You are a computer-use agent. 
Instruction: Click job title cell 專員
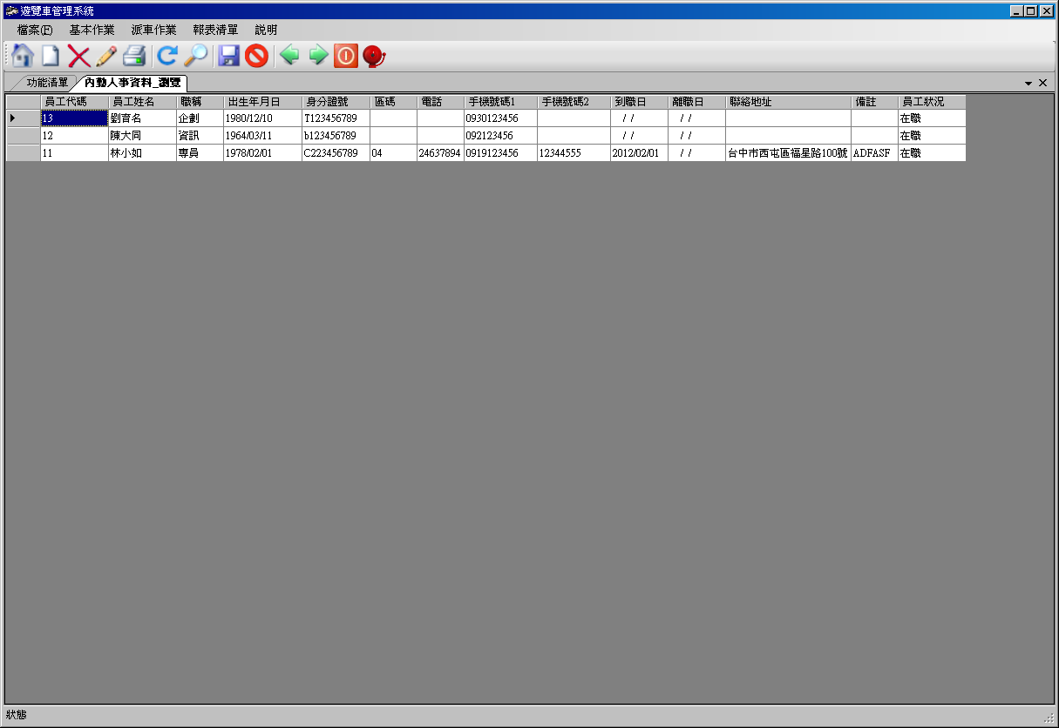coord(200,152)
